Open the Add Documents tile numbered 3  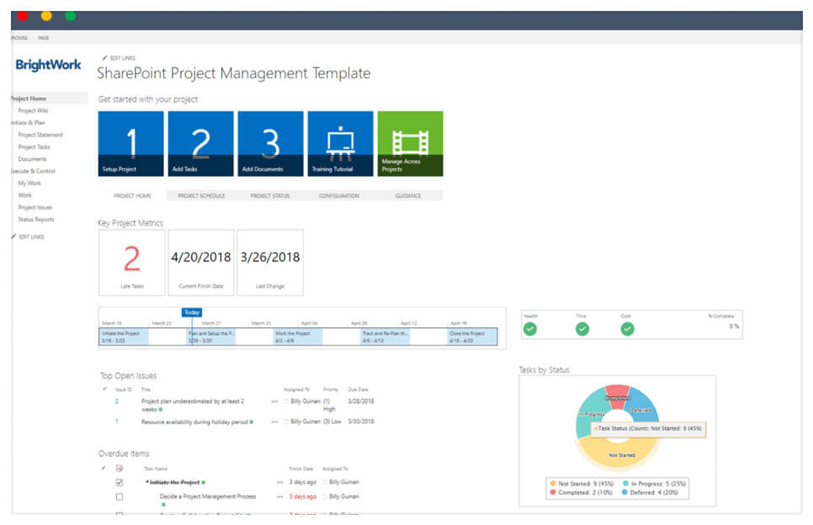(x=271, y=144)
